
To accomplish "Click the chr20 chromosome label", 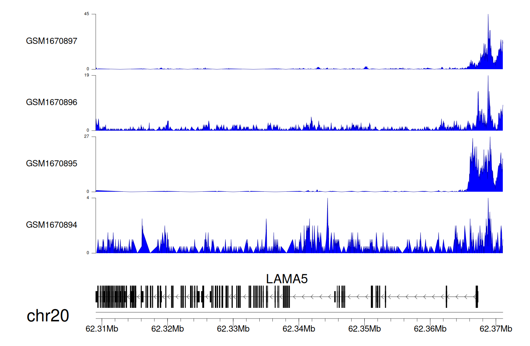I will (48, 316).
